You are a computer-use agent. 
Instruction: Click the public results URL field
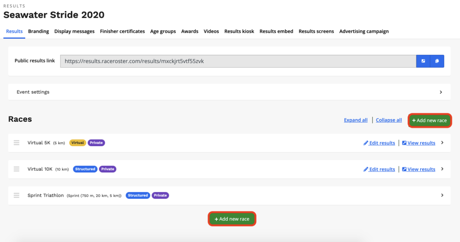[238, 61]
